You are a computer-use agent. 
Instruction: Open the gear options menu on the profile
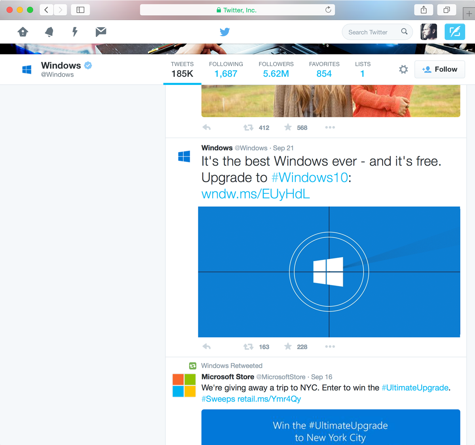click(403, 70)
